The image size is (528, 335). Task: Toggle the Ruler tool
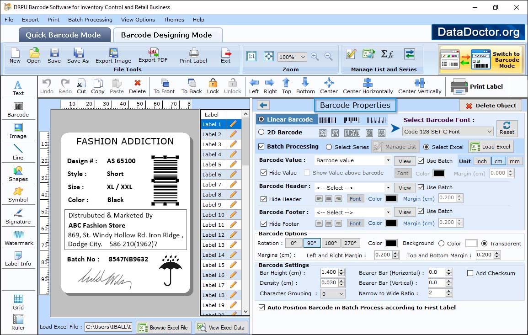[18, 323]
